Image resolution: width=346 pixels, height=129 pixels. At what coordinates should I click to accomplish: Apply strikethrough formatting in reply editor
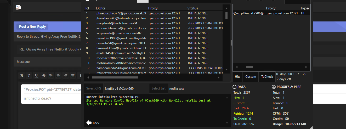click(x=44, y=76)
